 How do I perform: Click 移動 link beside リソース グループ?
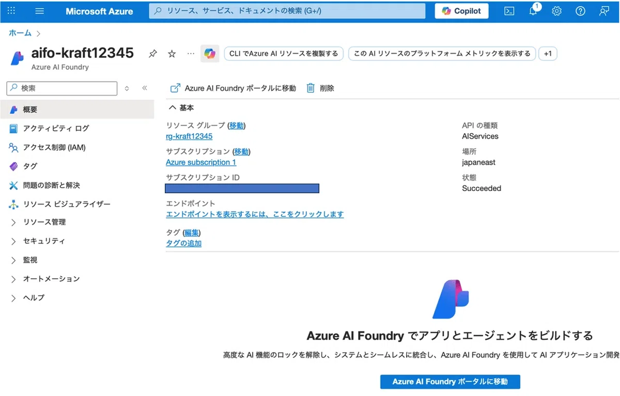coord(237,125)
